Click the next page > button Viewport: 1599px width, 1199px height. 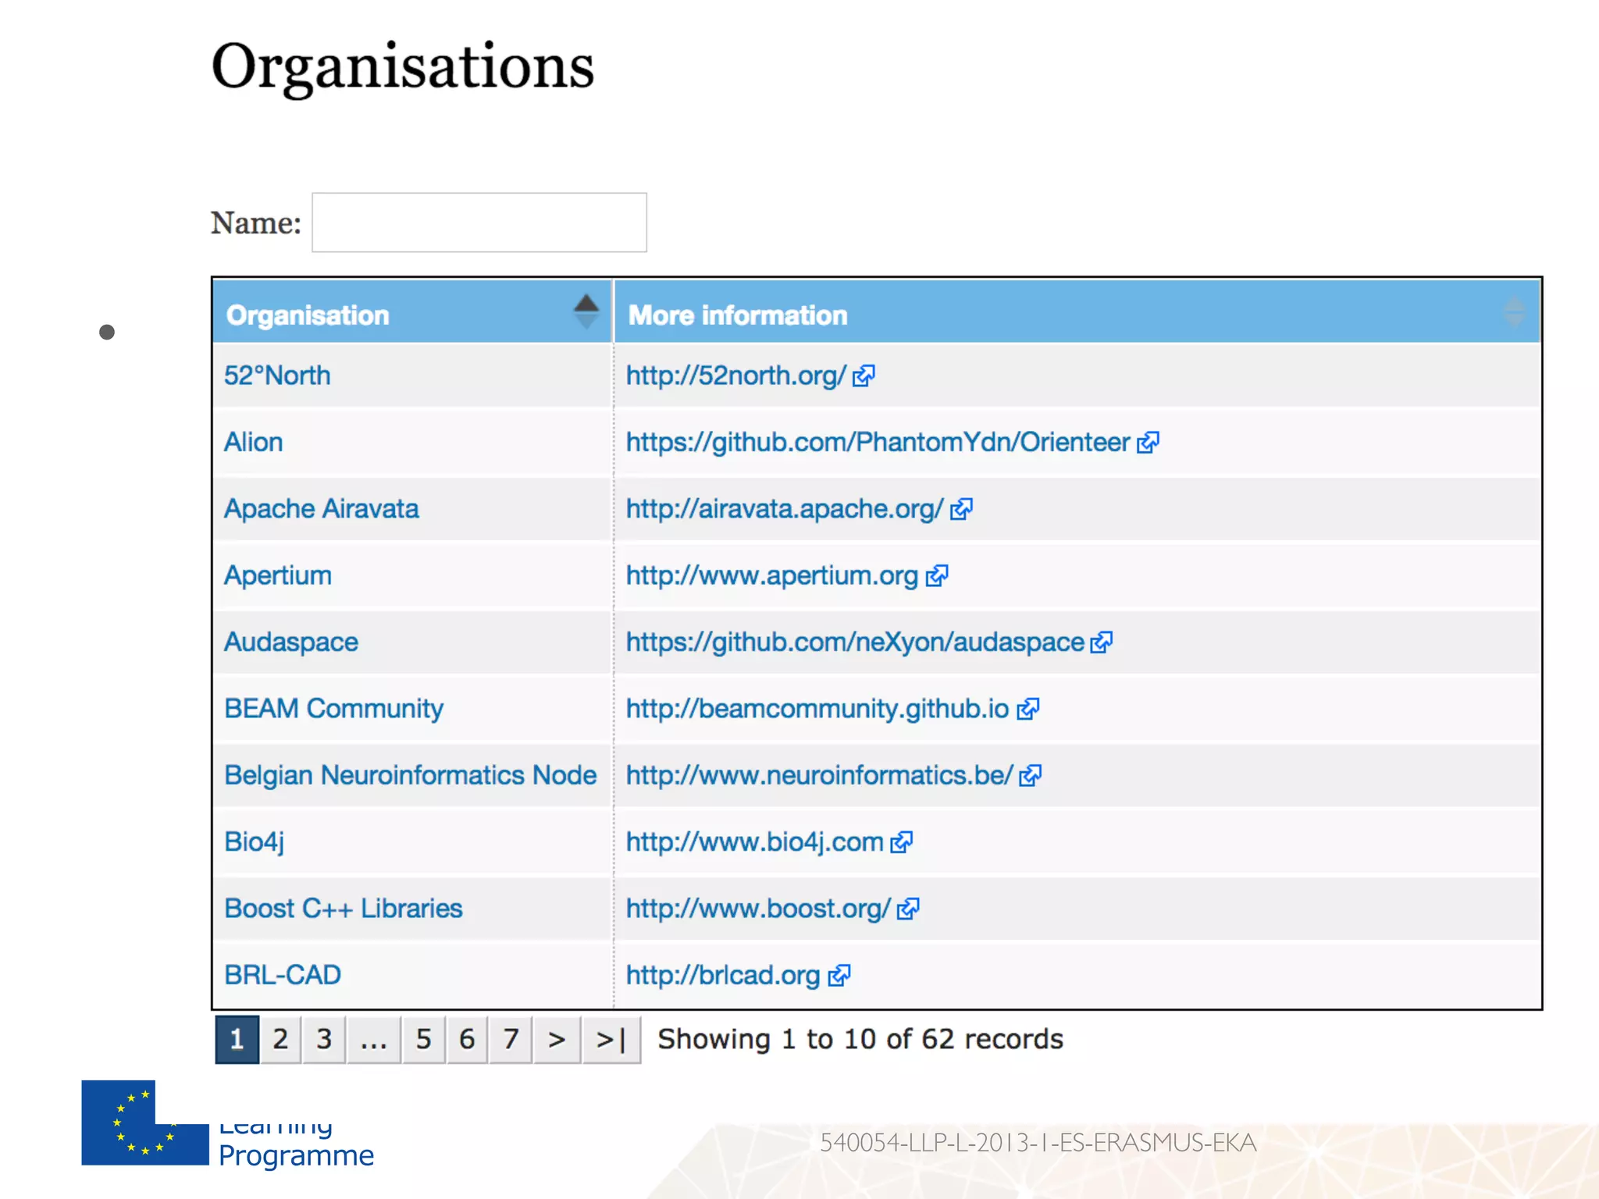point(557,1039)
